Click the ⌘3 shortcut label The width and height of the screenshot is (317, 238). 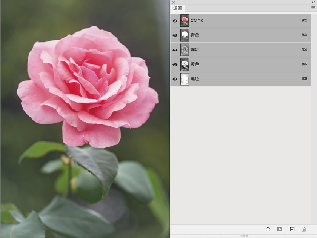[304, 35]
